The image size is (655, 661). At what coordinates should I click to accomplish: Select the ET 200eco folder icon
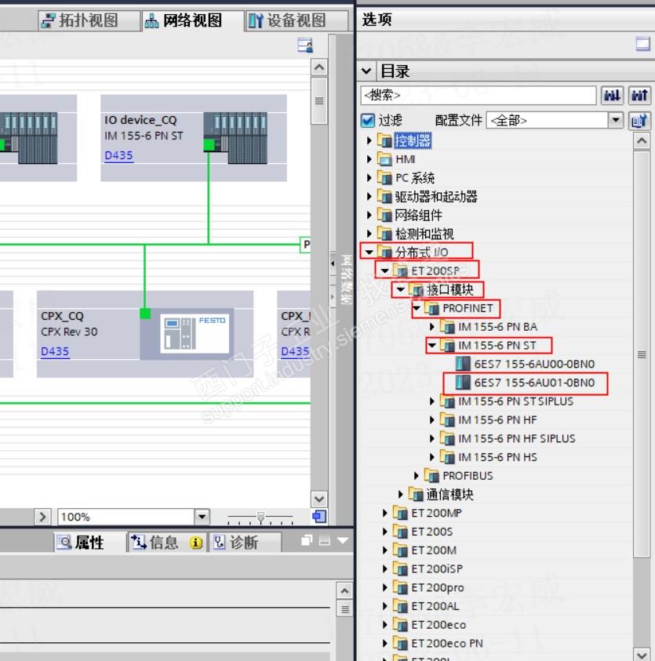(400, 624)
